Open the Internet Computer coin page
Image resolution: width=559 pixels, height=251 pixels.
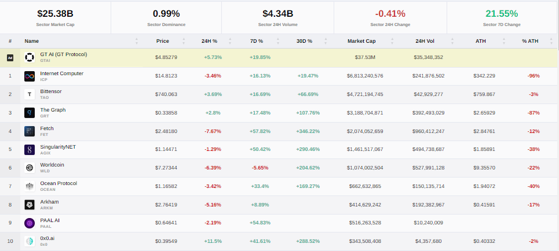(x=61, y=73)
